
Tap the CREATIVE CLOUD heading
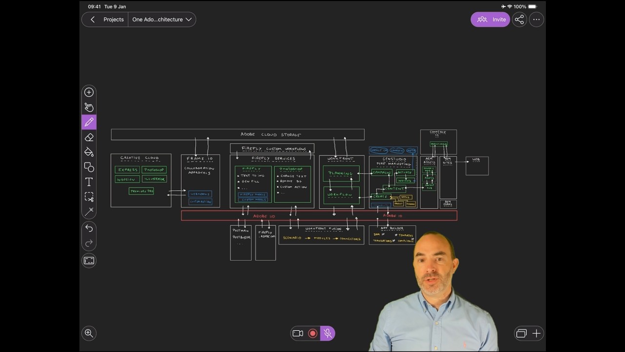[140, 158]
